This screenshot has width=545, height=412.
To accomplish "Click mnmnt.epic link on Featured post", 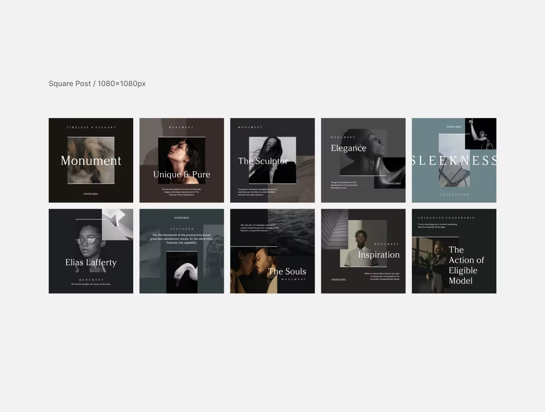I will pos(182,218).
